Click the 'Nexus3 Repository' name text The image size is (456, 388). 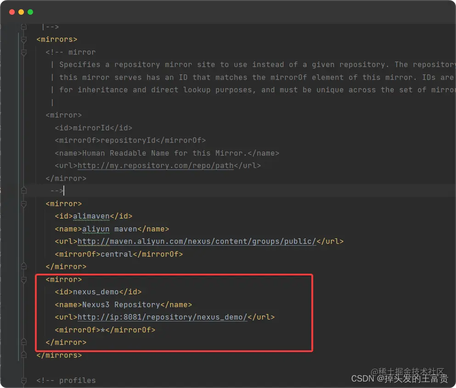click(121, 305)
